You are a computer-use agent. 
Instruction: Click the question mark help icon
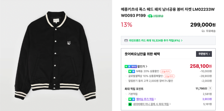tap(210, 88)
